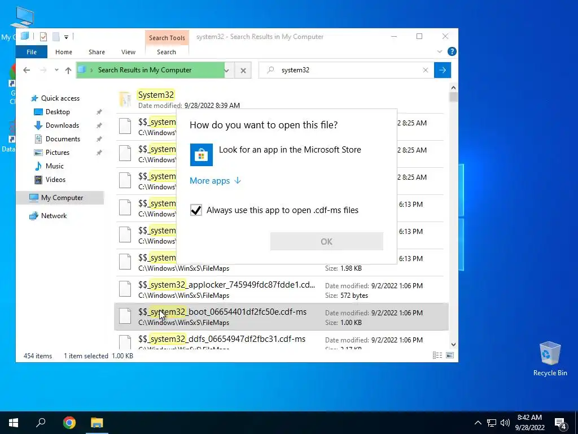The width and height of the screenshot is (578, 434).
Task: Click the scrollbar up arrow
Action: click(453, 88)
